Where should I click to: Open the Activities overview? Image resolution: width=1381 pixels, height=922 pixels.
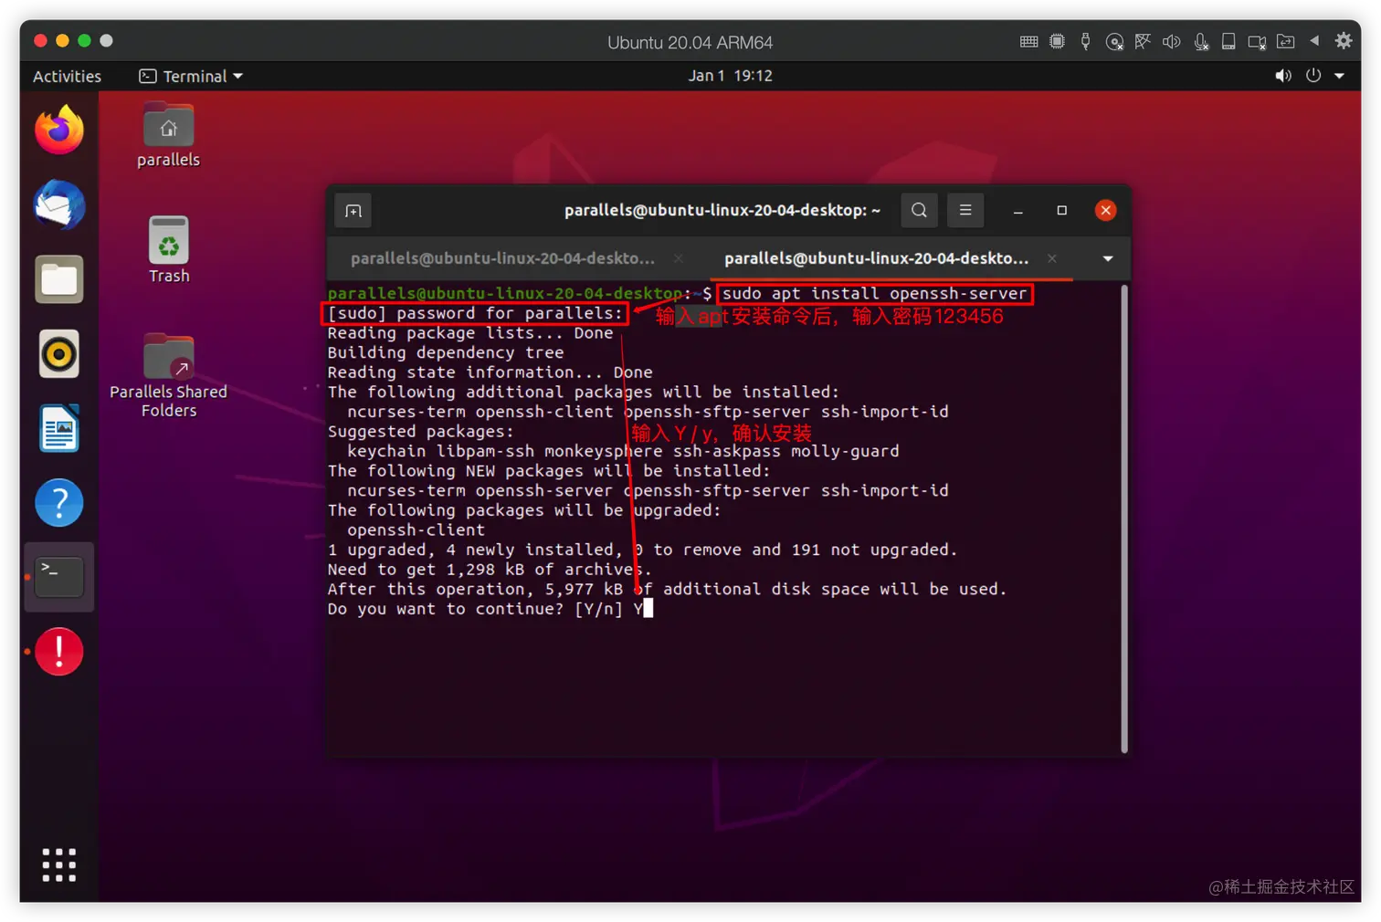(67, 77)
